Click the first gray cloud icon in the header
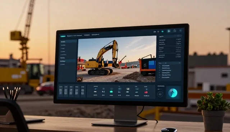 tap(155, 32)
